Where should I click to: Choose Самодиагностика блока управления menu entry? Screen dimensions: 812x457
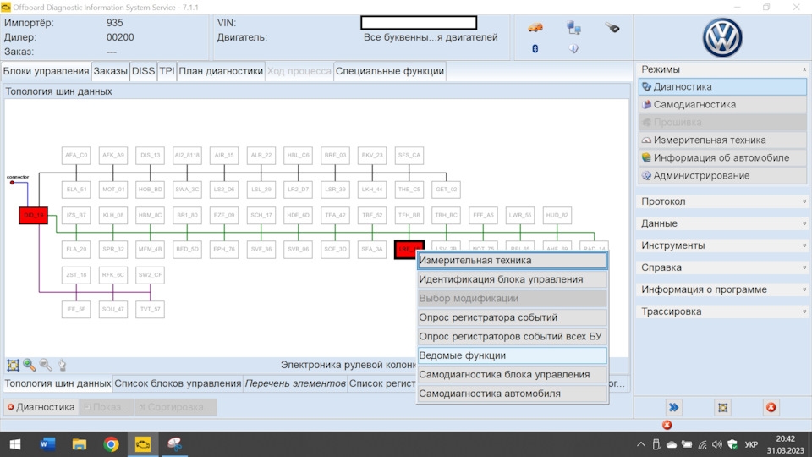513,375
